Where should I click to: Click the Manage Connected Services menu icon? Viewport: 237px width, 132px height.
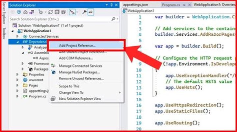coord(53,66)
